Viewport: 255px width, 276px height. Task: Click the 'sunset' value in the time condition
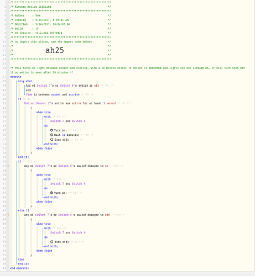56,94
